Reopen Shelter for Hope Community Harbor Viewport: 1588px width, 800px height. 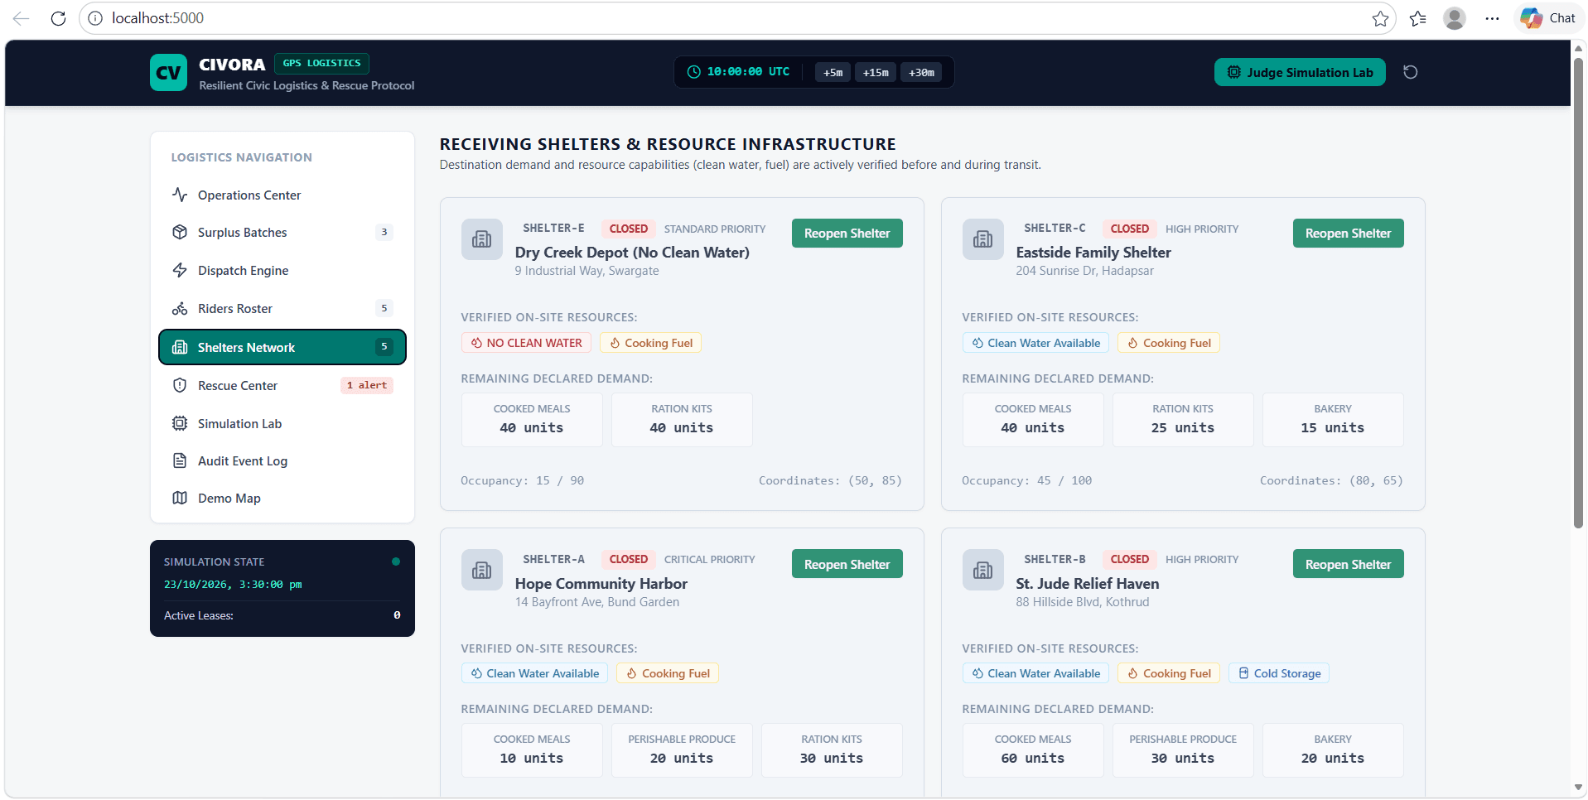tap(847, 564)
